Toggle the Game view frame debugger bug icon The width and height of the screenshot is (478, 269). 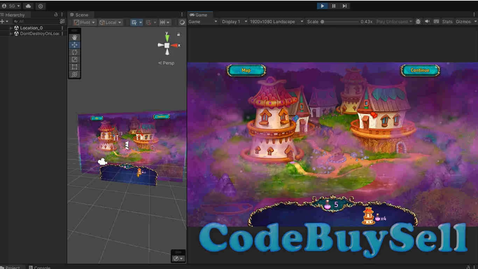(x=418, y=21)
